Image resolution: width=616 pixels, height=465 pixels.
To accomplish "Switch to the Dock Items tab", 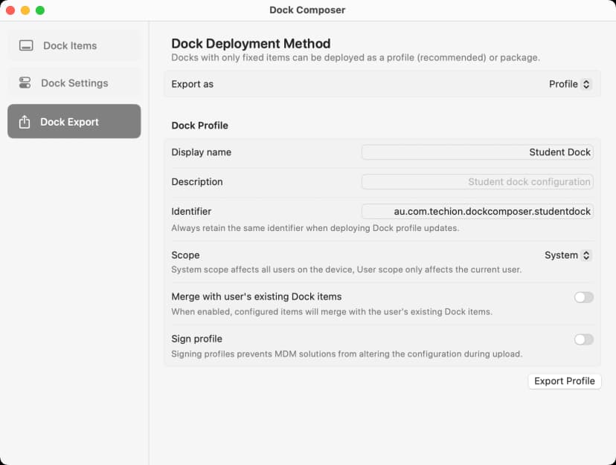I will tap(70, 46).
